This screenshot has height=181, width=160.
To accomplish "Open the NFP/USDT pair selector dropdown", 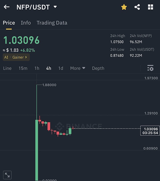I will 55,7.
